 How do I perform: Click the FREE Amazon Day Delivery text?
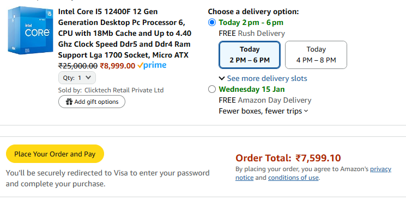click(x=265, y=100)
